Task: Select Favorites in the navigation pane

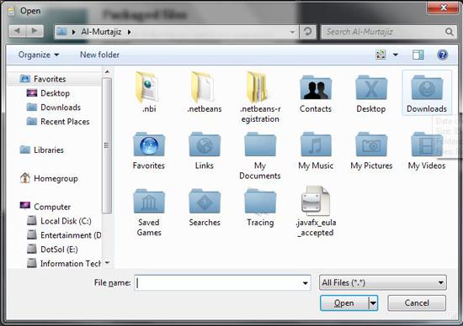Action: tap(50, 79)
